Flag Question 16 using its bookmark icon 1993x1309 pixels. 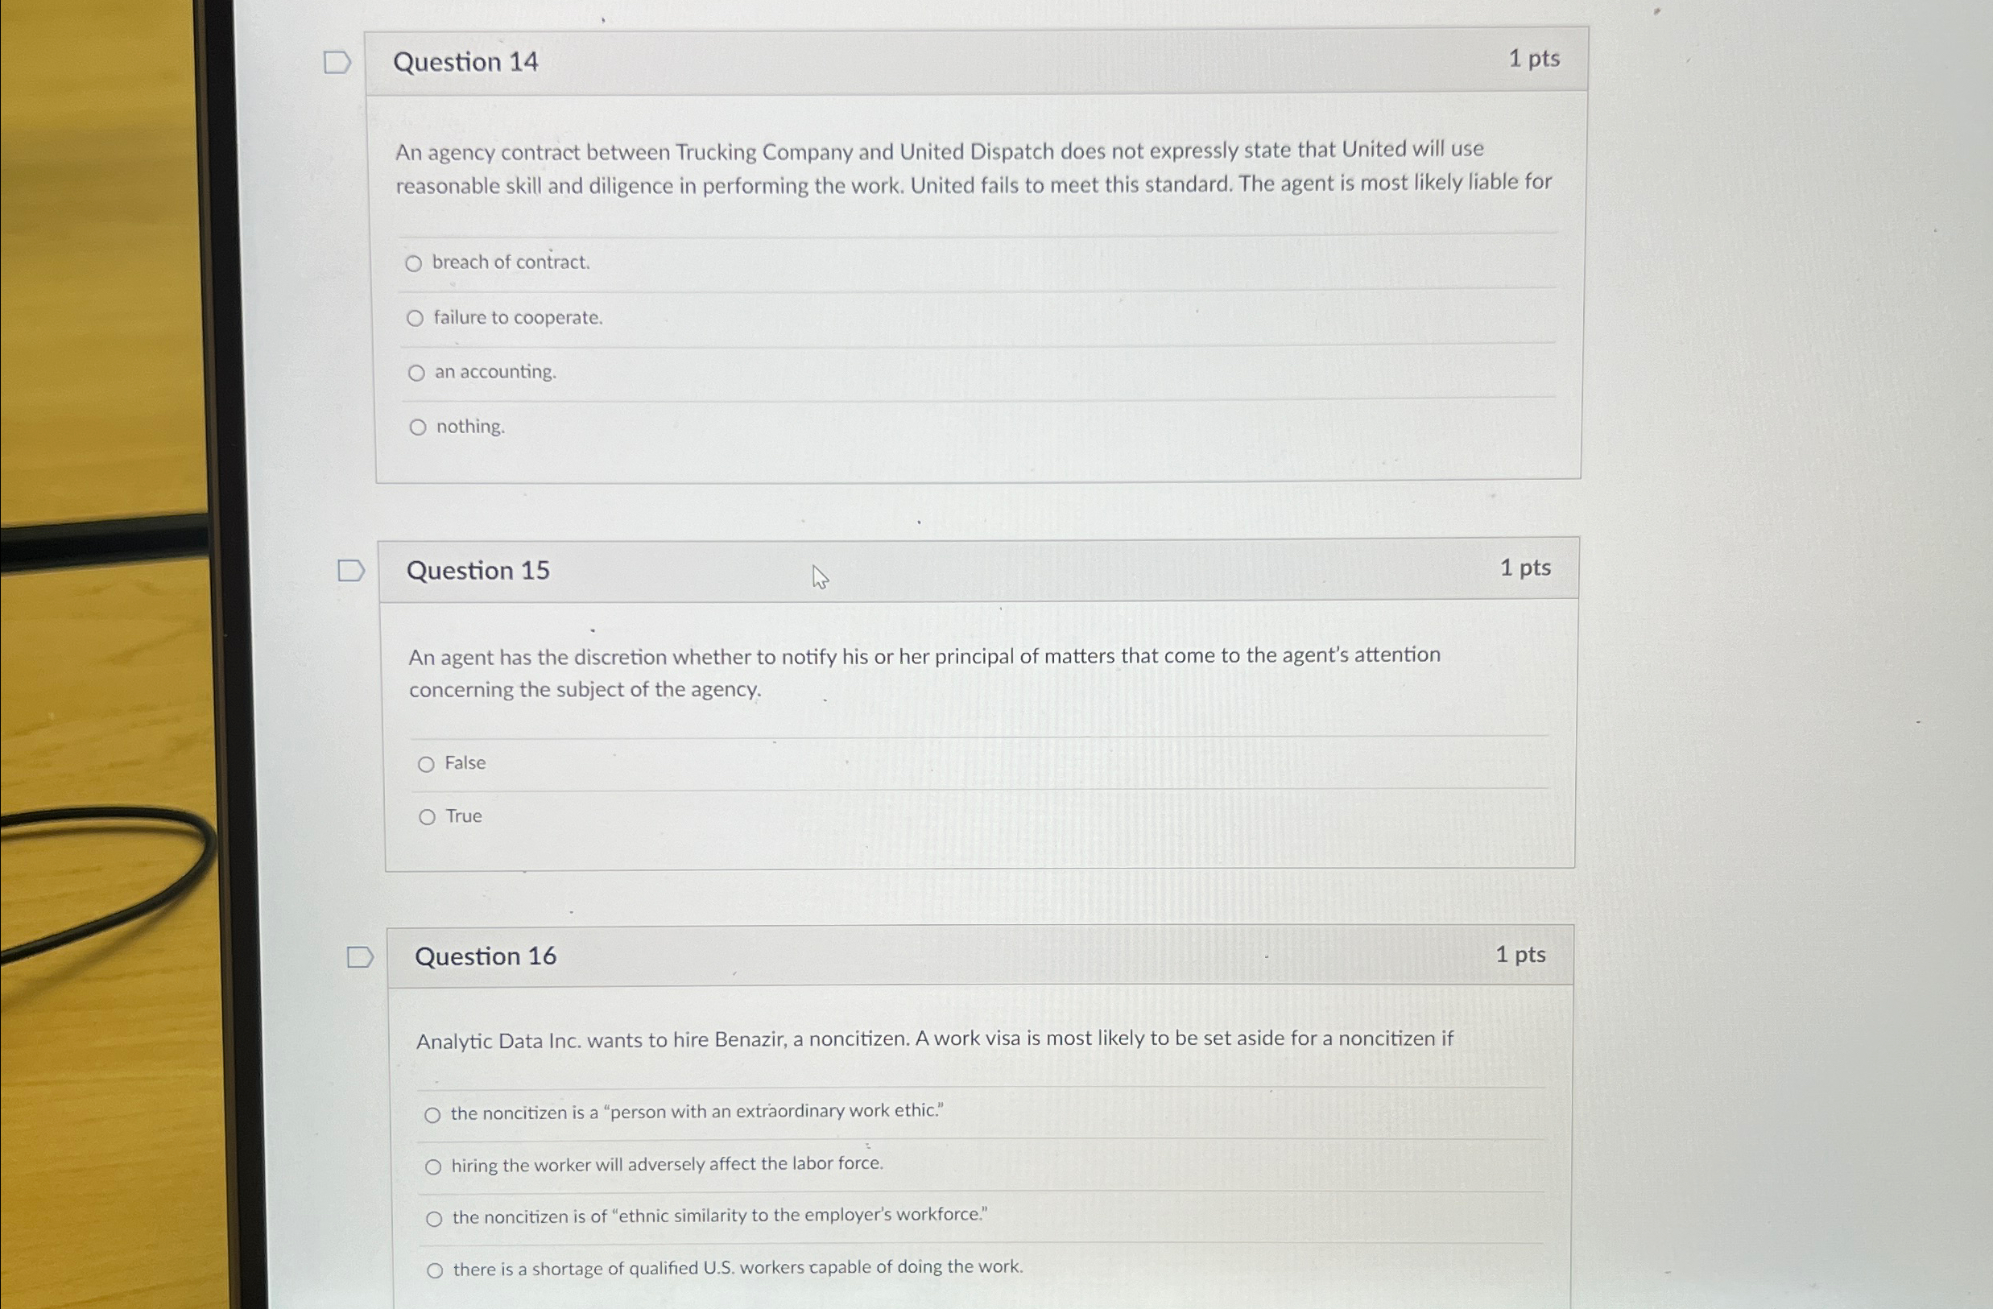360,956
